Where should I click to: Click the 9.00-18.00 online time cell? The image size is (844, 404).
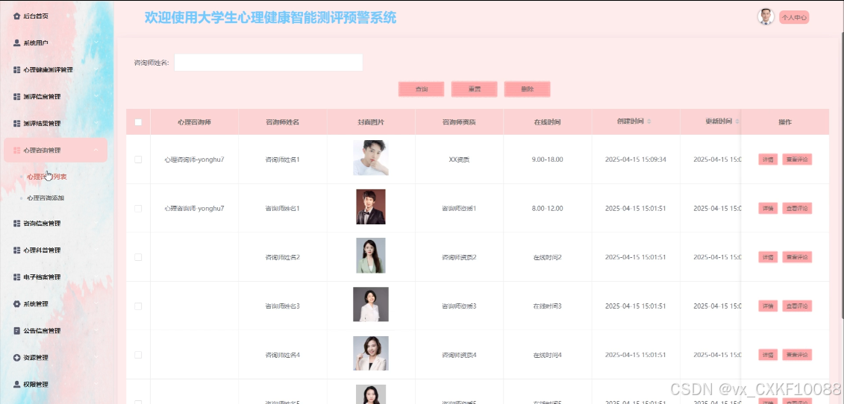(547, 160)
